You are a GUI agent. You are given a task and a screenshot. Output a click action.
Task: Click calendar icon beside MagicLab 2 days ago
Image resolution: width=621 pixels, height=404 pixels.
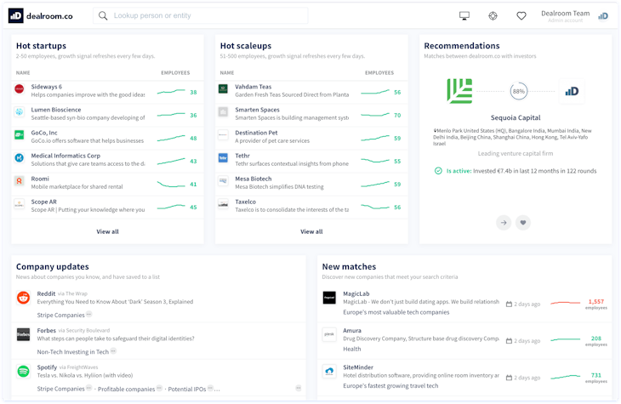(509, 304)
